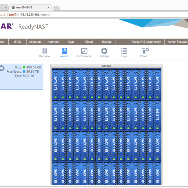Screen dimensions: 188x188
Task: Switch to the Accounts tab
Action: pos(35,42)
